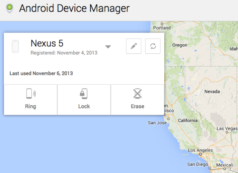The image size is (238, 173).
Task: Click the Nexus 5 phone image
Action: (x=15, y=46)
